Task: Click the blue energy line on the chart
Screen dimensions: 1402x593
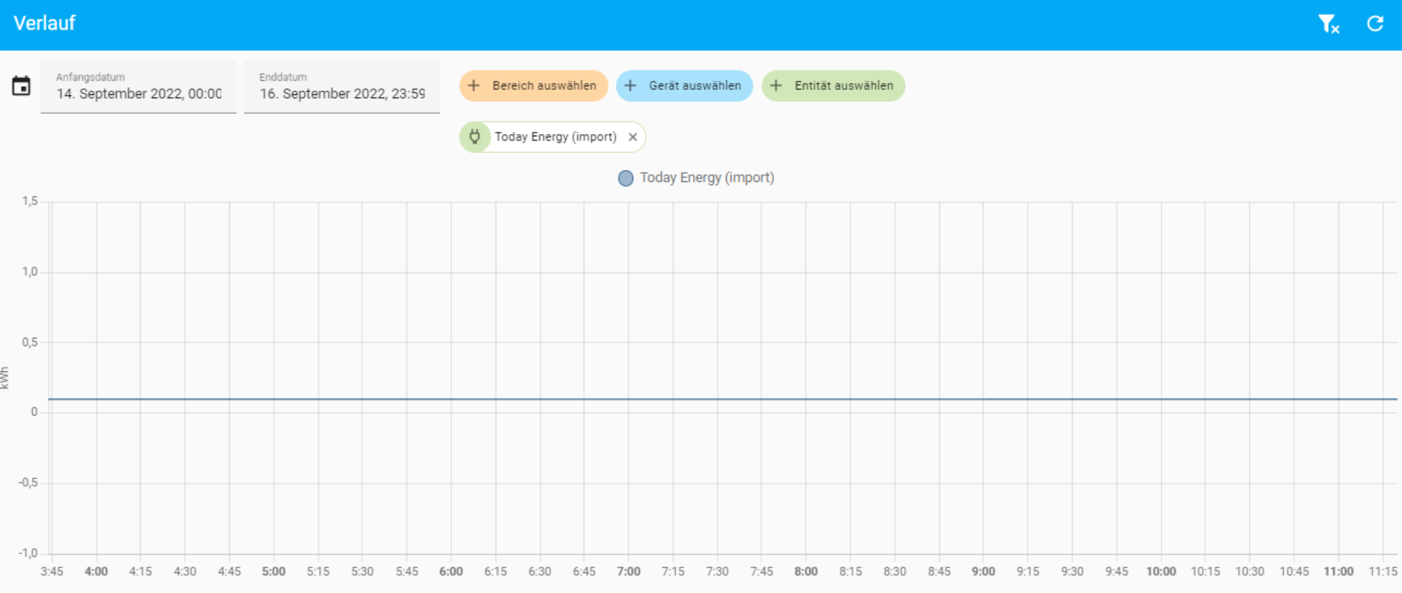Action: point(723,399)
